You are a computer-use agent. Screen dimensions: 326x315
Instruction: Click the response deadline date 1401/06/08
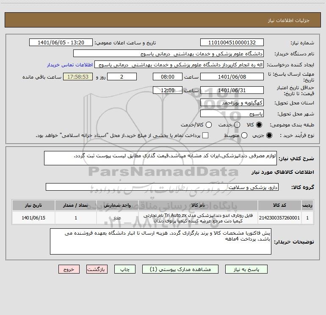pos(232,77)
